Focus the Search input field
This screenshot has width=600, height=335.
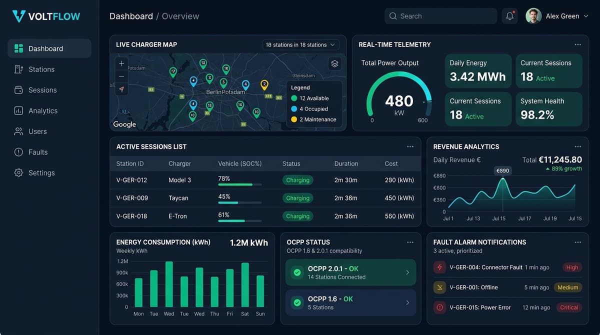(x=440, y=16)
